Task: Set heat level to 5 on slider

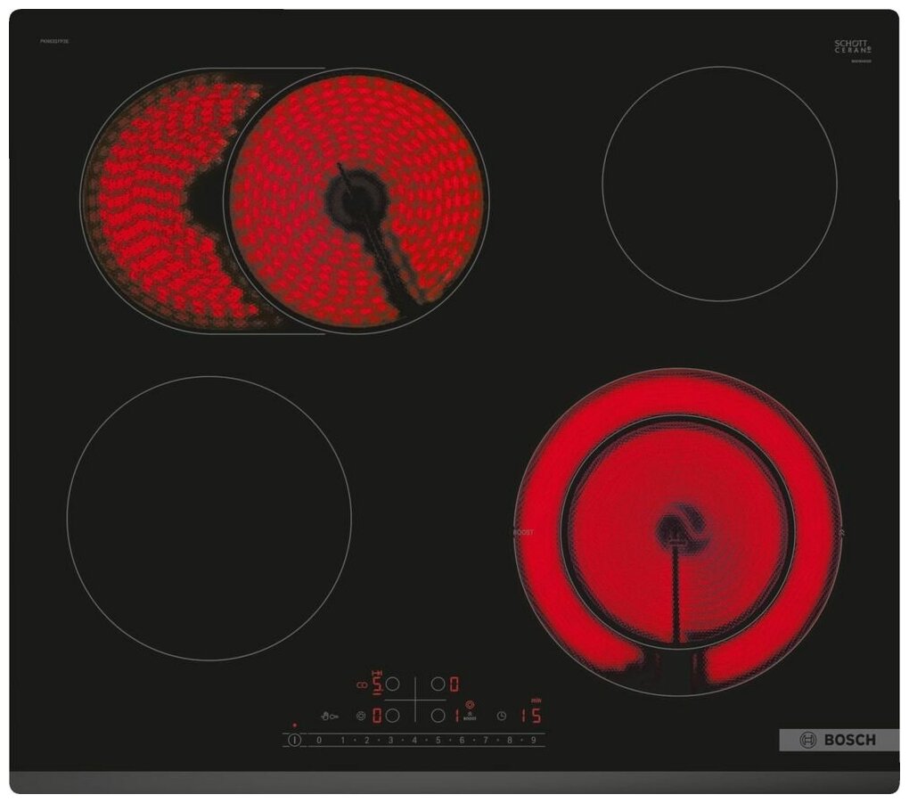Action: click(x=438, y=740)
